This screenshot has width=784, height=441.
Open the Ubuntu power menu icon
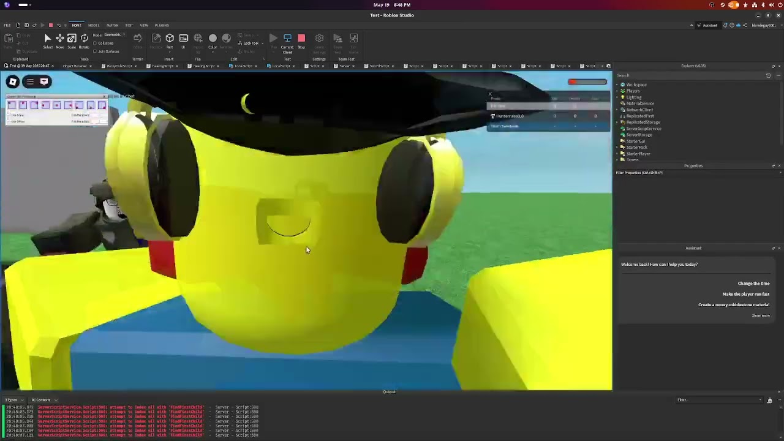780,5
